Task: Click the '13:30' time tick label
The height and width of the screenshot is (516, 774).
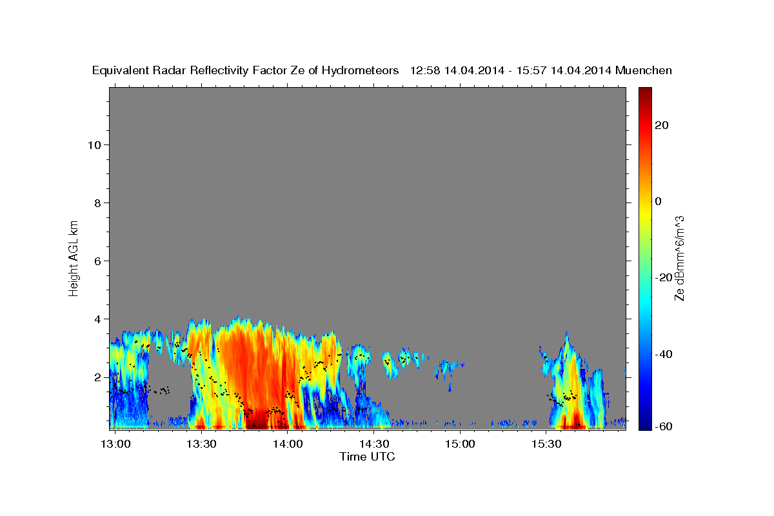Action: coord(201,444)
